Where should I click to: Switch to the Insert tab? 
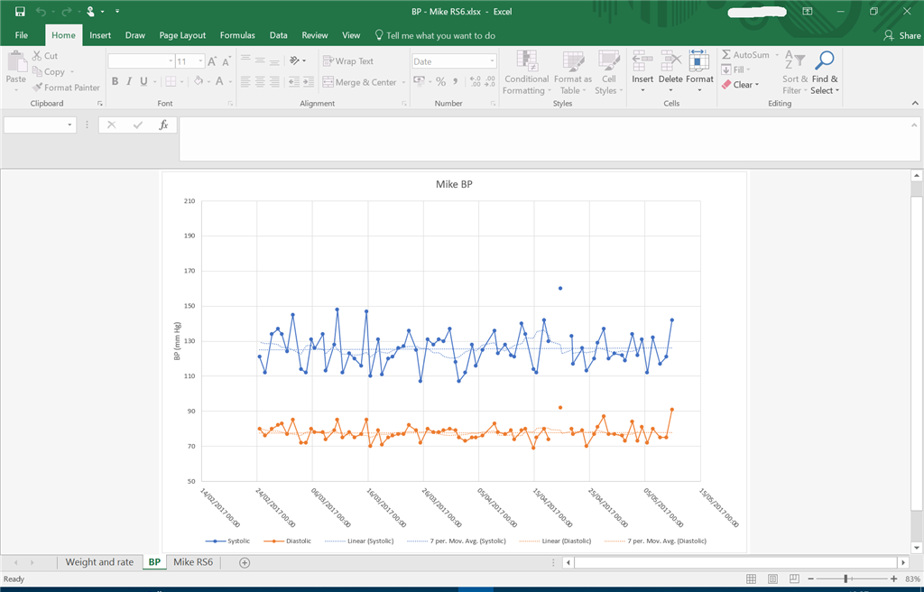(x=100, y=35)
